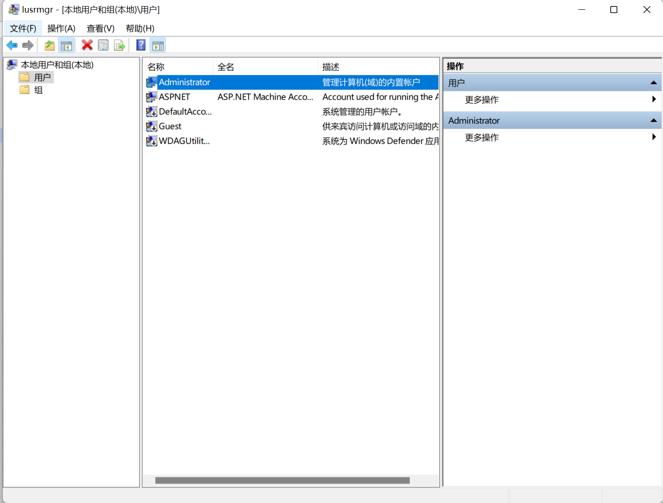Select the Administrator user name
This screenshot has width=663, height=503.
point(185,83)
